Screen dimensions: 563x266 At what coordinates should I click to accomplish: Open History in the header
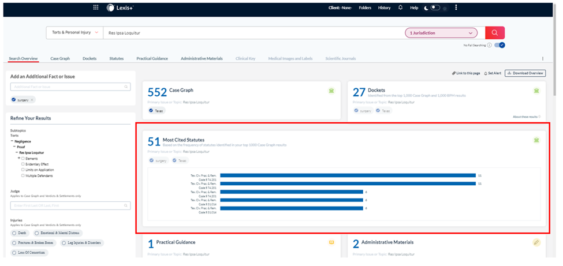pos(384,8)
